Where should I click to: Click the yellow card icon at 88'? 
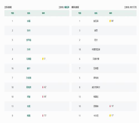coord(110,21)
